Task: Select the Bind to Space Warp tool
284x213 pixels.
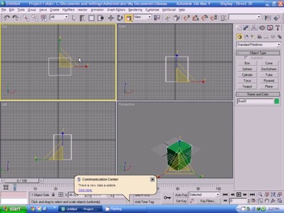Action: [x=44, y=18]
